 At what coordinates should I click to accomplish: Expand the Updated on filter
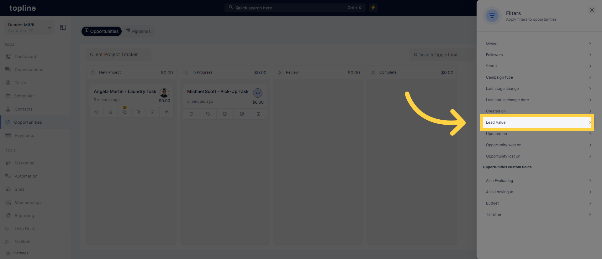538,134
